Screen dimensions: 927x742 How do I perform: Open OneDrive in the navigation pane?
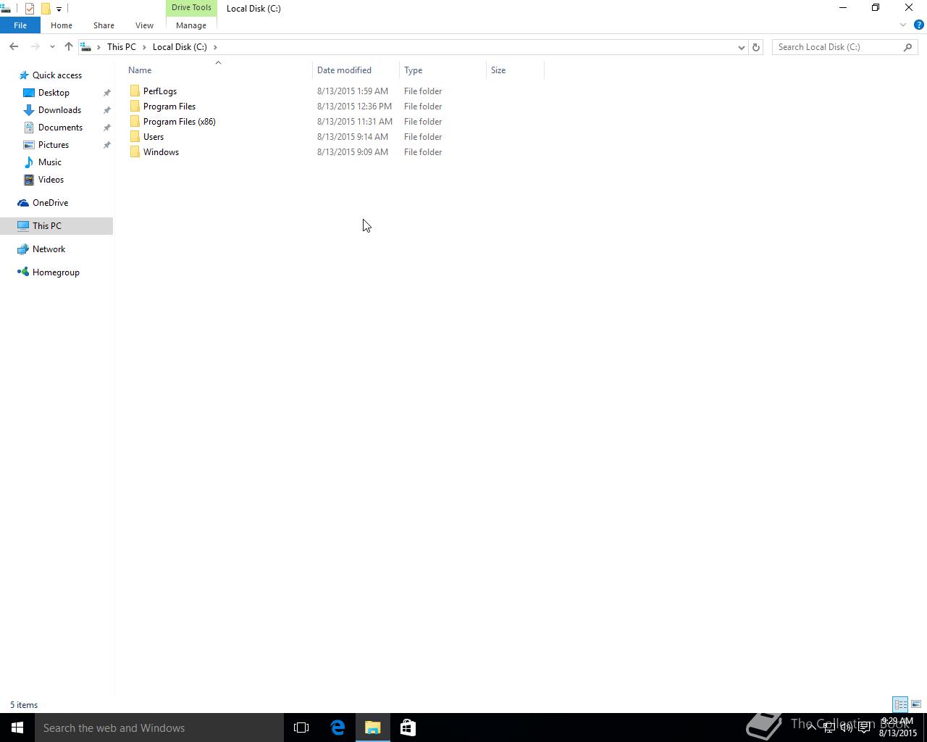[x=50, y=203]
